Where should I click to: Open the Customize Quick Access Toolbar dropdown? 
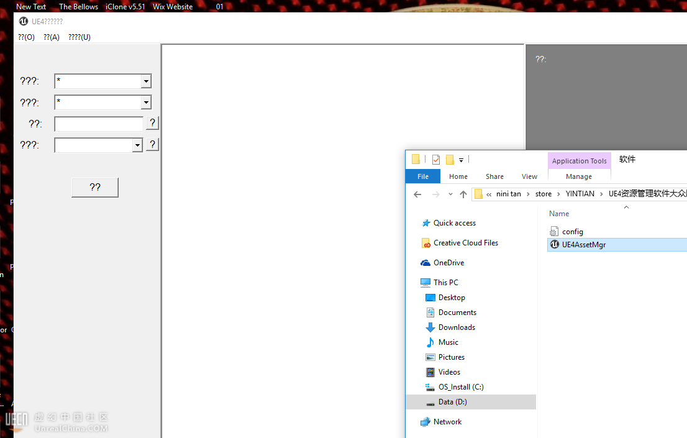[x=462, y=160]
